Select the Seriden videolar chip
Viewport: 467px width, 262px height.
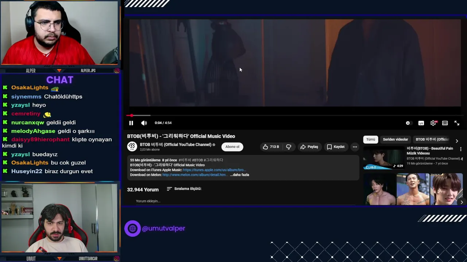tap(395, 139)
